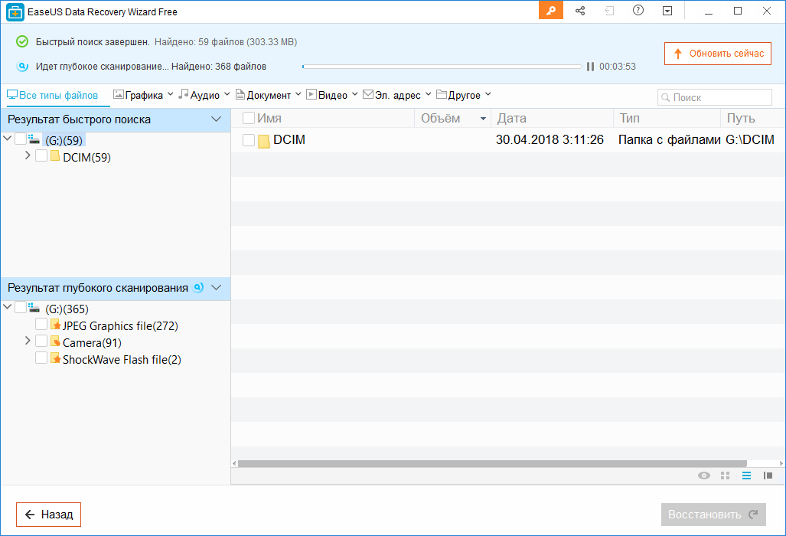Select the Все типы файлов tab
This screenshot has width=786, height=536.
[53, 96]
